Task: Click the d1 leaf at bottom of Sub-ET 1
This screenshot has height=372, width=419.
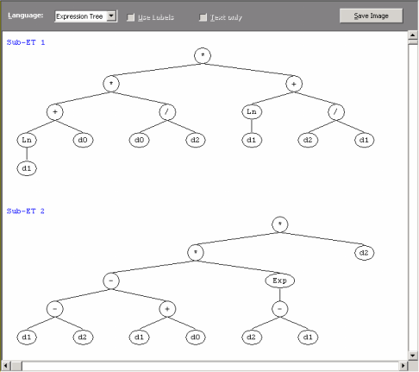Action: (x=27, y=168)
